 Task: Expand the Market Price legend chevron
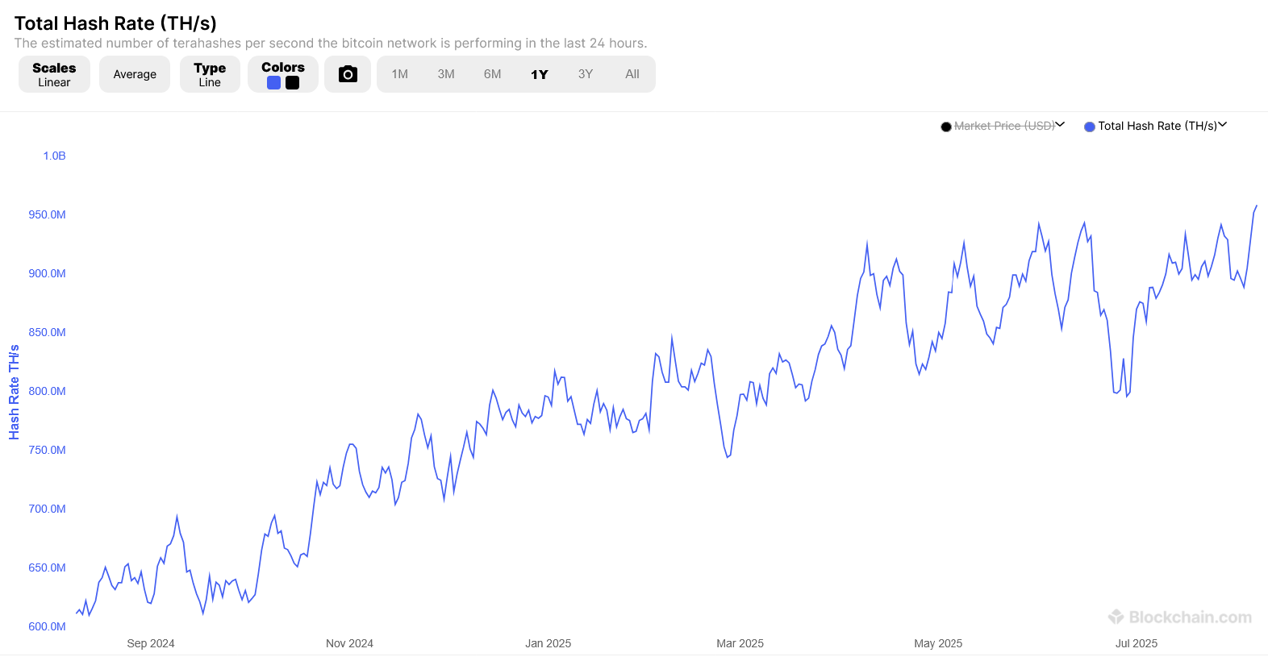[1061, 125]
